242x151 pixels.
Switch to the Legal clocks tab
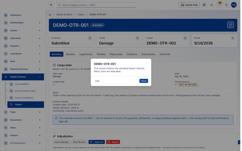point(86,54)
